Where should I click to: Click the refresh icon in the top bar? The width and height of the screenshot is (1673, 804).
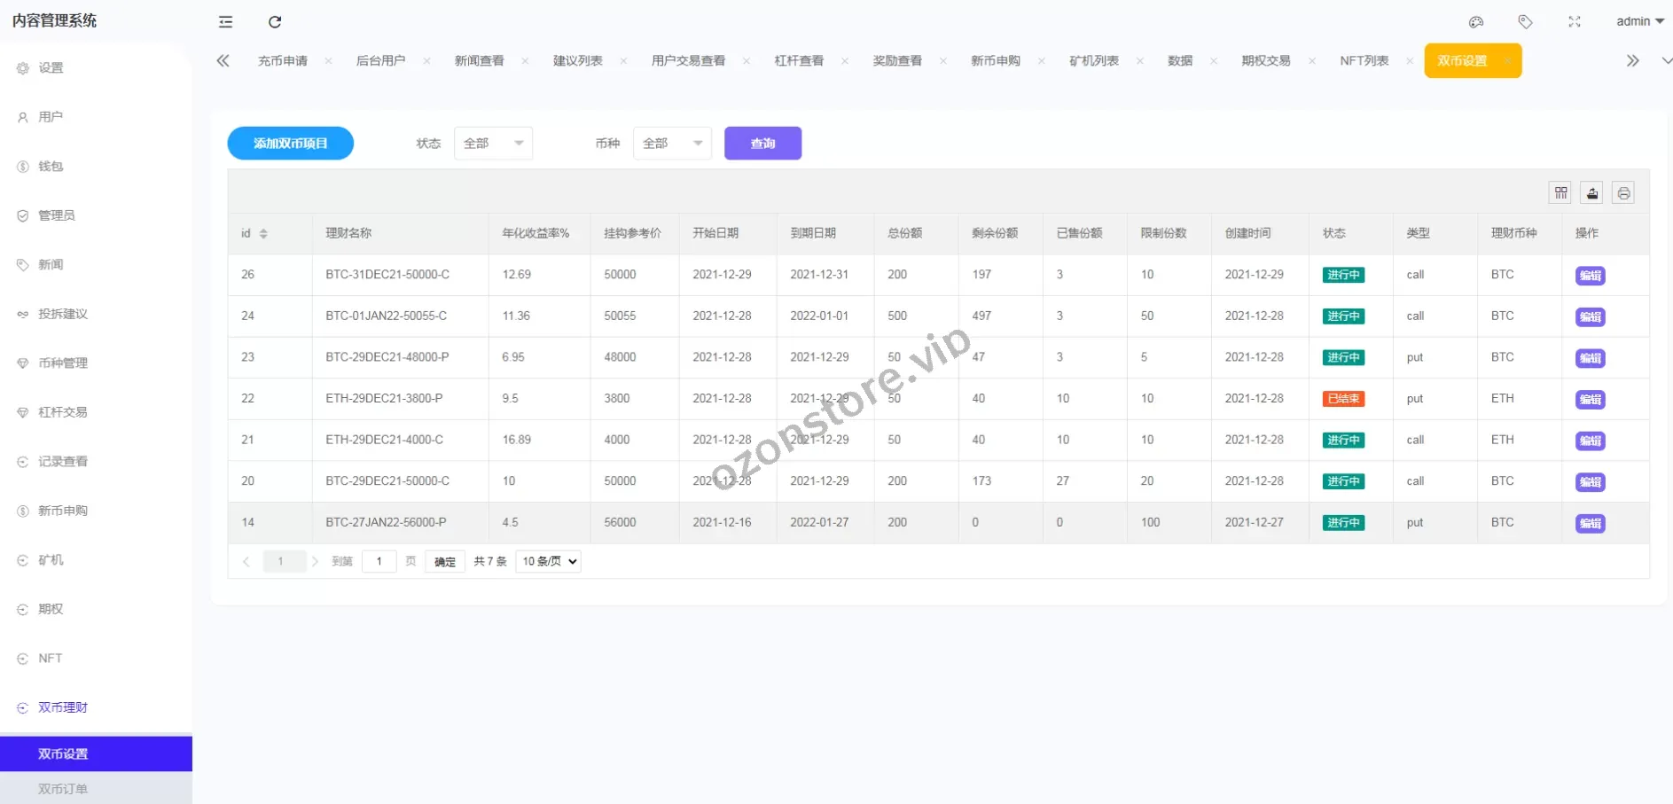tap(275, 22)
